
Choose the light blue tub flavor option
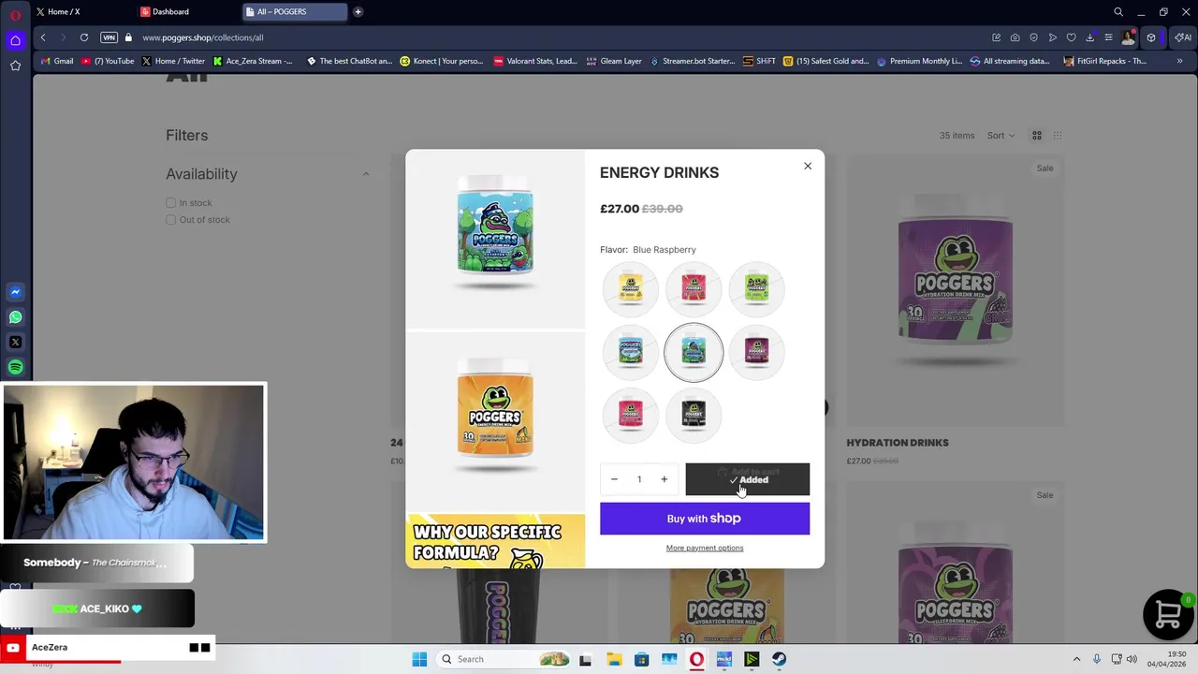point(631,351)
